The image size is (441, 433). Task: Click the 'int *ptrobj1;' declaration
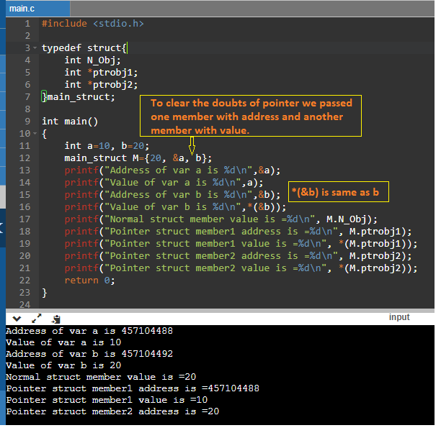click(x=101, y=73)
